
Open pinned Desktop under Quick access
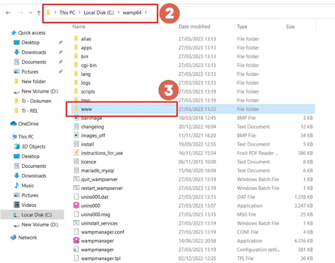[x=30, y=42]
